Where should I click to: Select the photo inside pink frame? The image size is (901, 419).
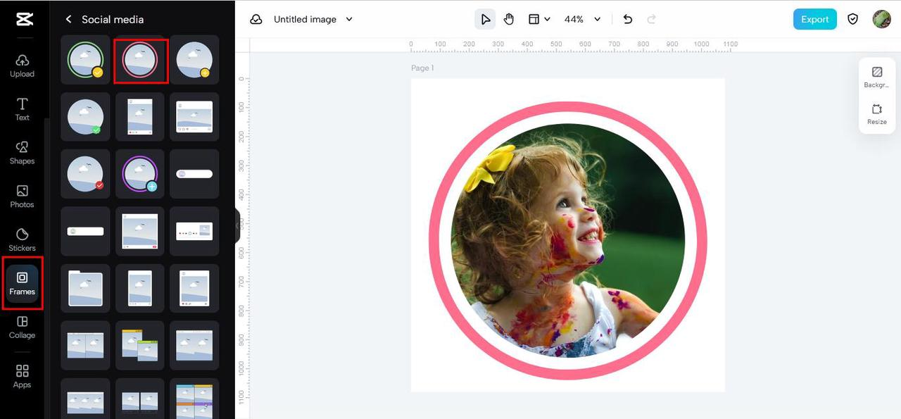[x=567, y=241]
